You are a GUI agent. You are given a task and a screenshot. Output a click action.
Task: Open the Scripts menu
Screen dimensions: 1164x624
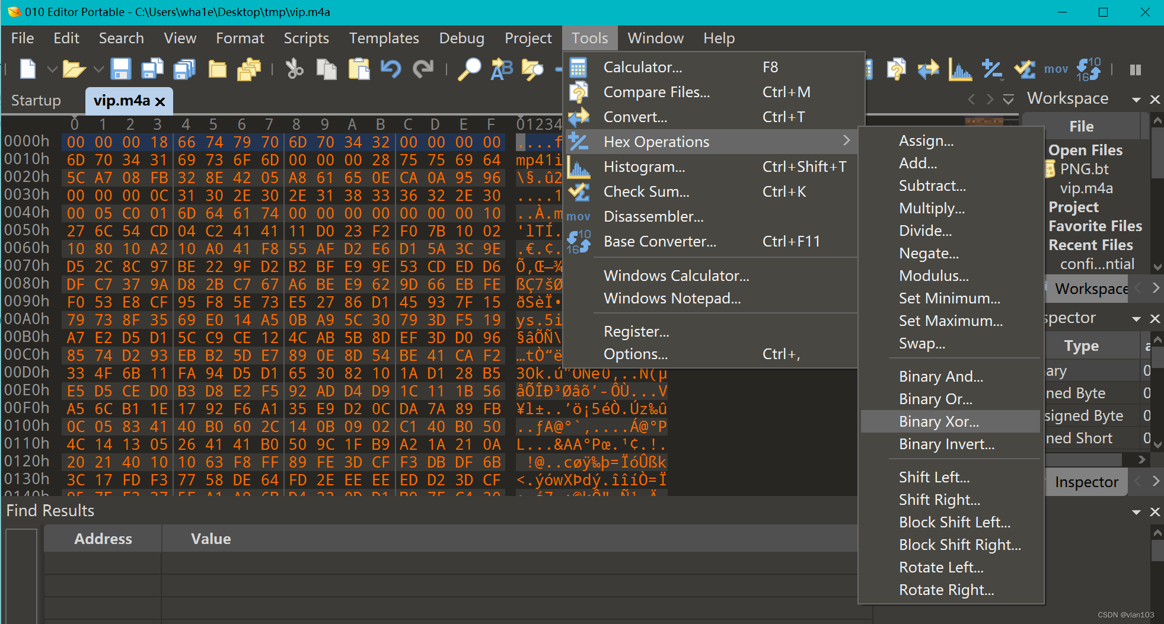pos(306,38)
